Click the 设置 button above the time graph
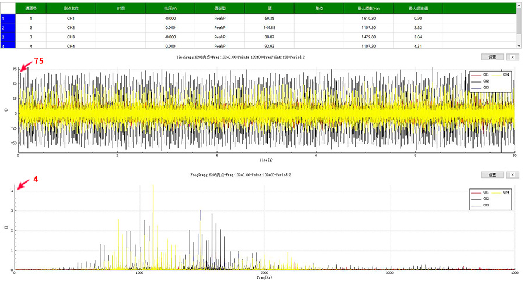Screen dimensions: 525x282 click(492, 57)
